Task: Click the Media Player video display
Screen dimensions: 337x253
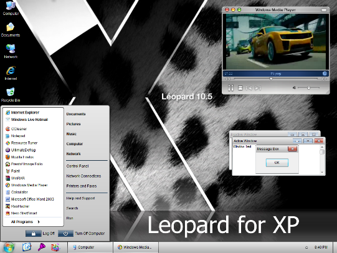Action: [276, 42]
